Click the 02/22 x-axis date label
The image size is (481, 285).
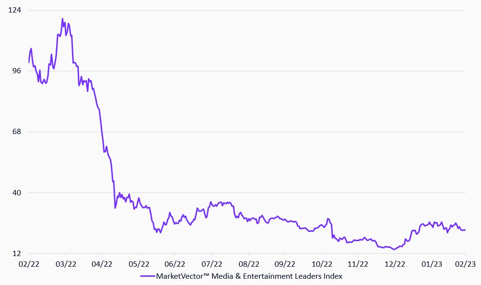(x=29, y=264)
